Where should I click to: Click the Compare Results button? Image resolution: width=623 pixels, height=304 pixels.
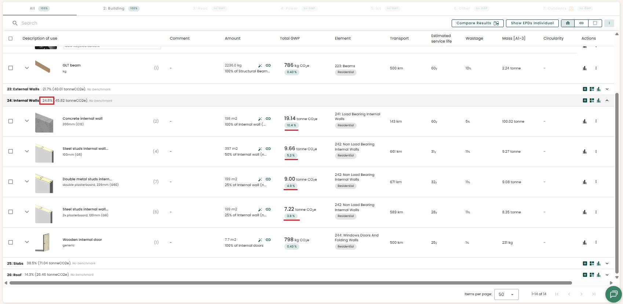point(477,23)
